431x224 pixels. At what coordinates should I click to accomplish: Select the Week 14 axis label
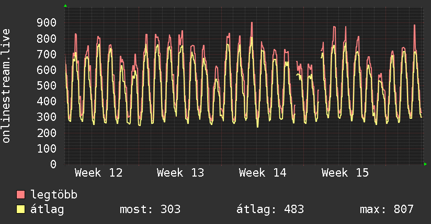(263, 173)
